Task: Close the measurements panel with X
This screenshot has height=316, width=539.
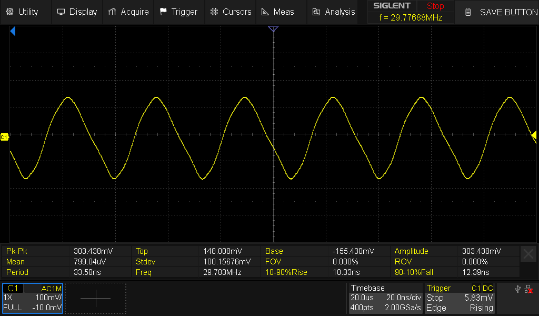Action: (x=528, y=254)
